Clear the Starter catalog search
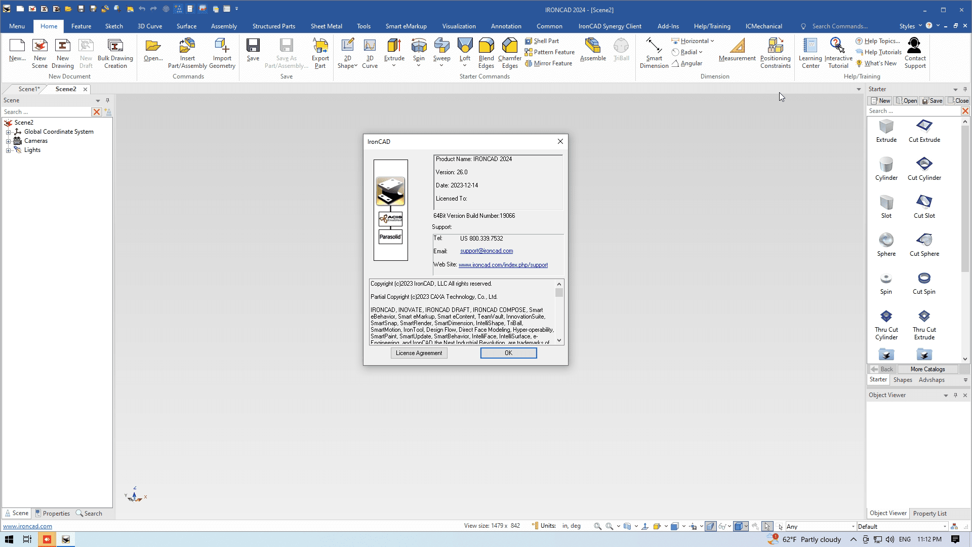Screen dimensions: 972x547 965,111
